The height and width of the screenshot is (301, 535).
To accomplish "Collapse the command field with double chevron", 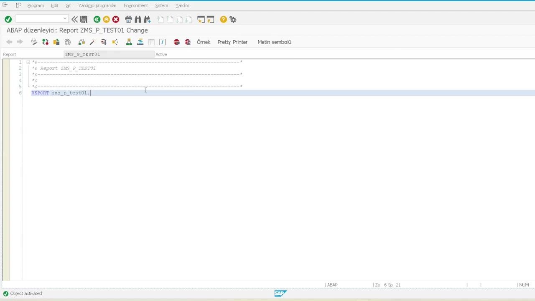I will 74,19.
